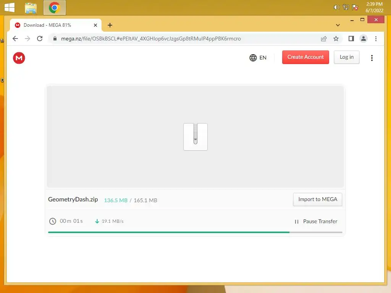The image size is (391, 293).
Task: Maximize the Chrome window
Action: click(x=362, y=20)
